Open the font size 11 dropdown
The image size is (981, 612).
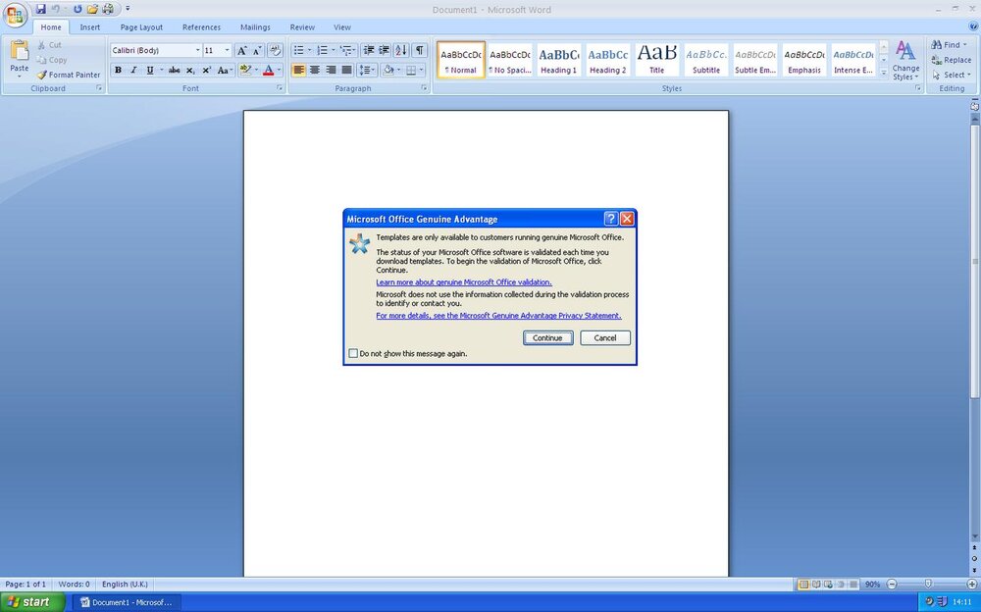[228, 51]
